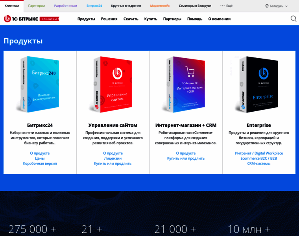Screen dimensions: 299x236
Task: Click the 275 000 + statistic
Action: [32, 229]
